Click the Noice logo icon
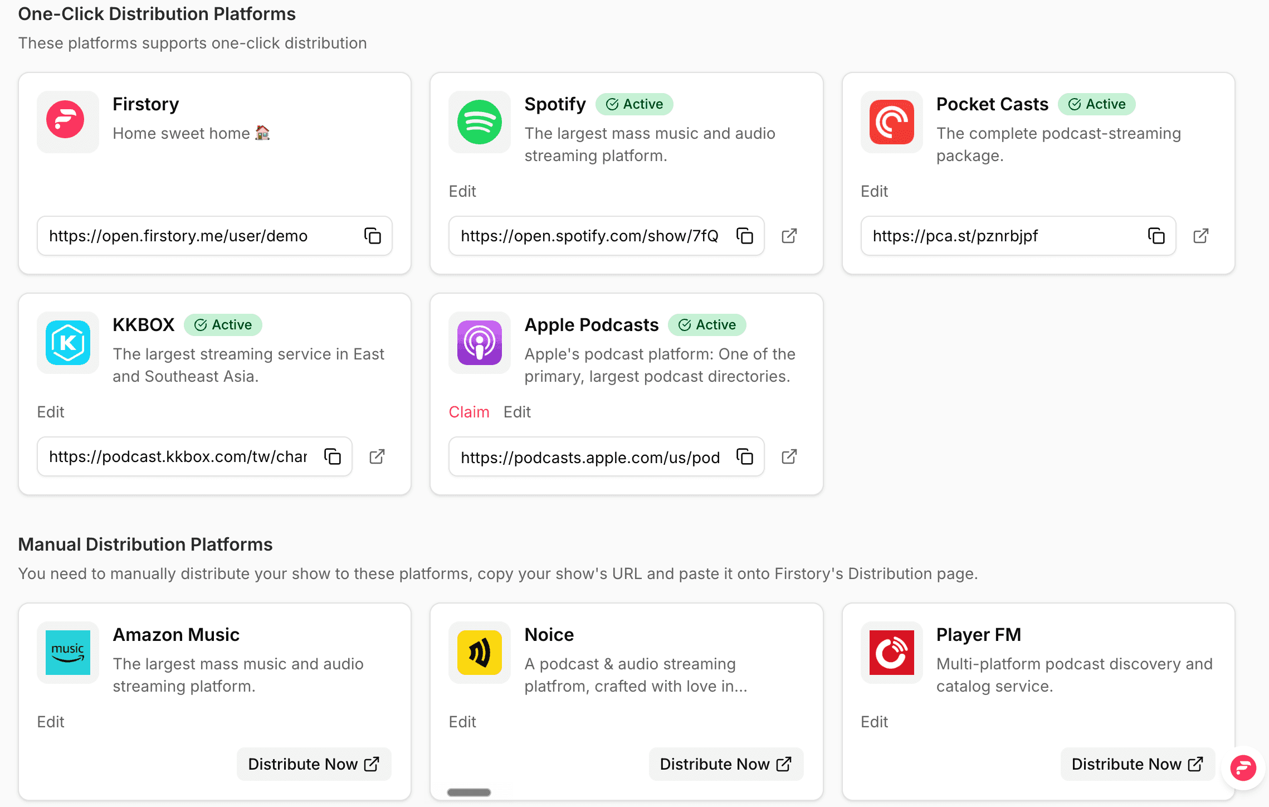This screenshot has width=1269, height=807. click(x=479, y=652)
